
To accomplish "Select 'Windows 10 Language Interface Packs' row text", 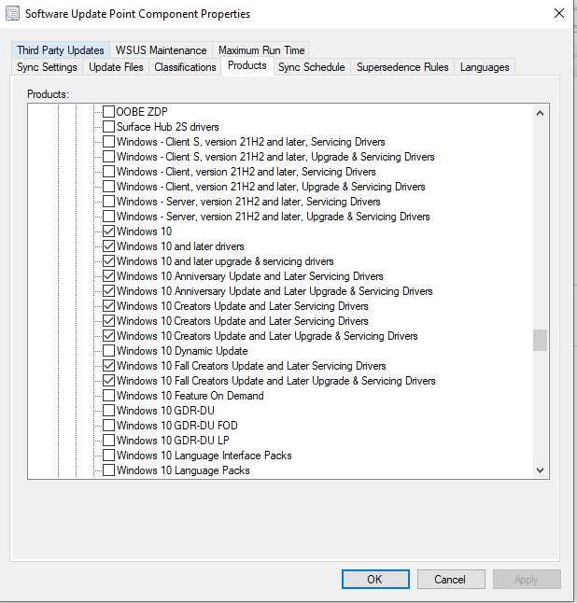I will 204,456.
